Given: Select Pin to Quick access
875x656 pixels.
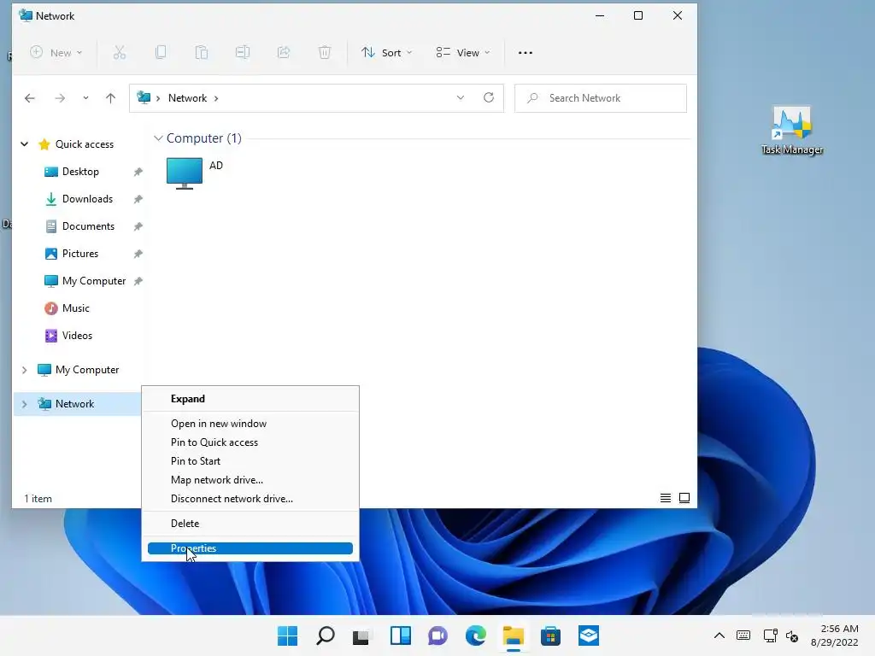Looking at the screenshot, I should pos(250,442).
